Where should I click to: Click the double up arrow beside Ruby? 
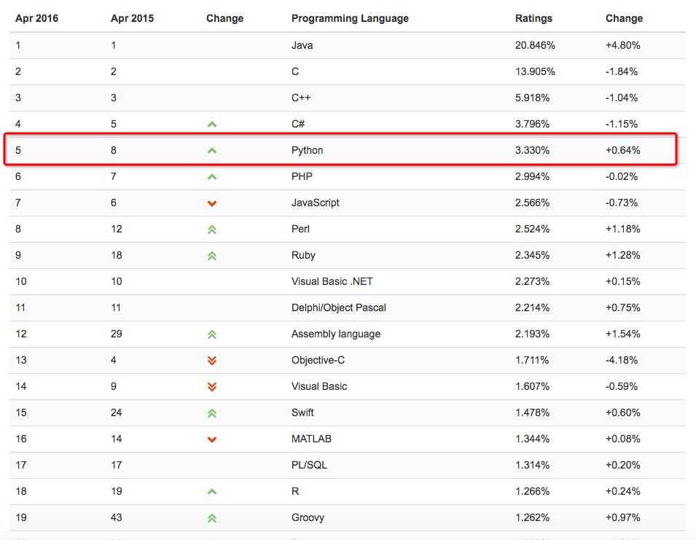coord(212,255)
